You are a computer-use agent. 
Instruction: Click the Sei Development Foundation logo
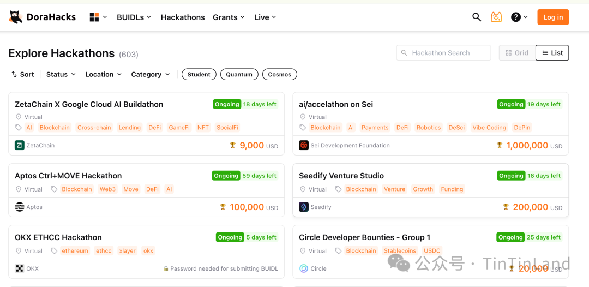(x=304, y=145)
